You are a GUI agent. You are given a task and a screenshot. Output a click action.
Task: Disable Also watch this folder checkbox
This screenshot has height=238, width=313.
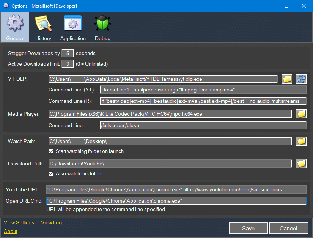click(51, 173)
